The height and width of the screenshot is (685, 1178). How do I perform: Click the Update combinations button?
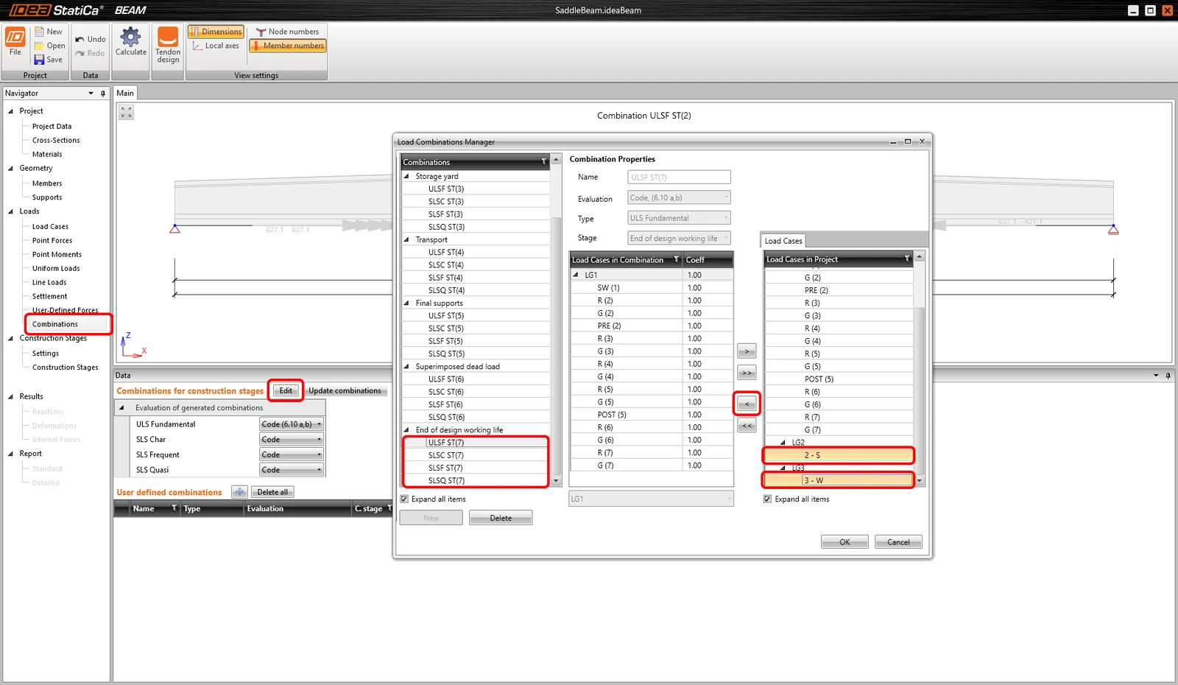[x=345, y=390]
